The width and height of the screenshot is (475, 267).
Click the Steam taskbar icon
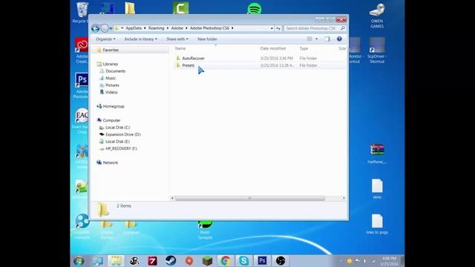pos(171,260)
